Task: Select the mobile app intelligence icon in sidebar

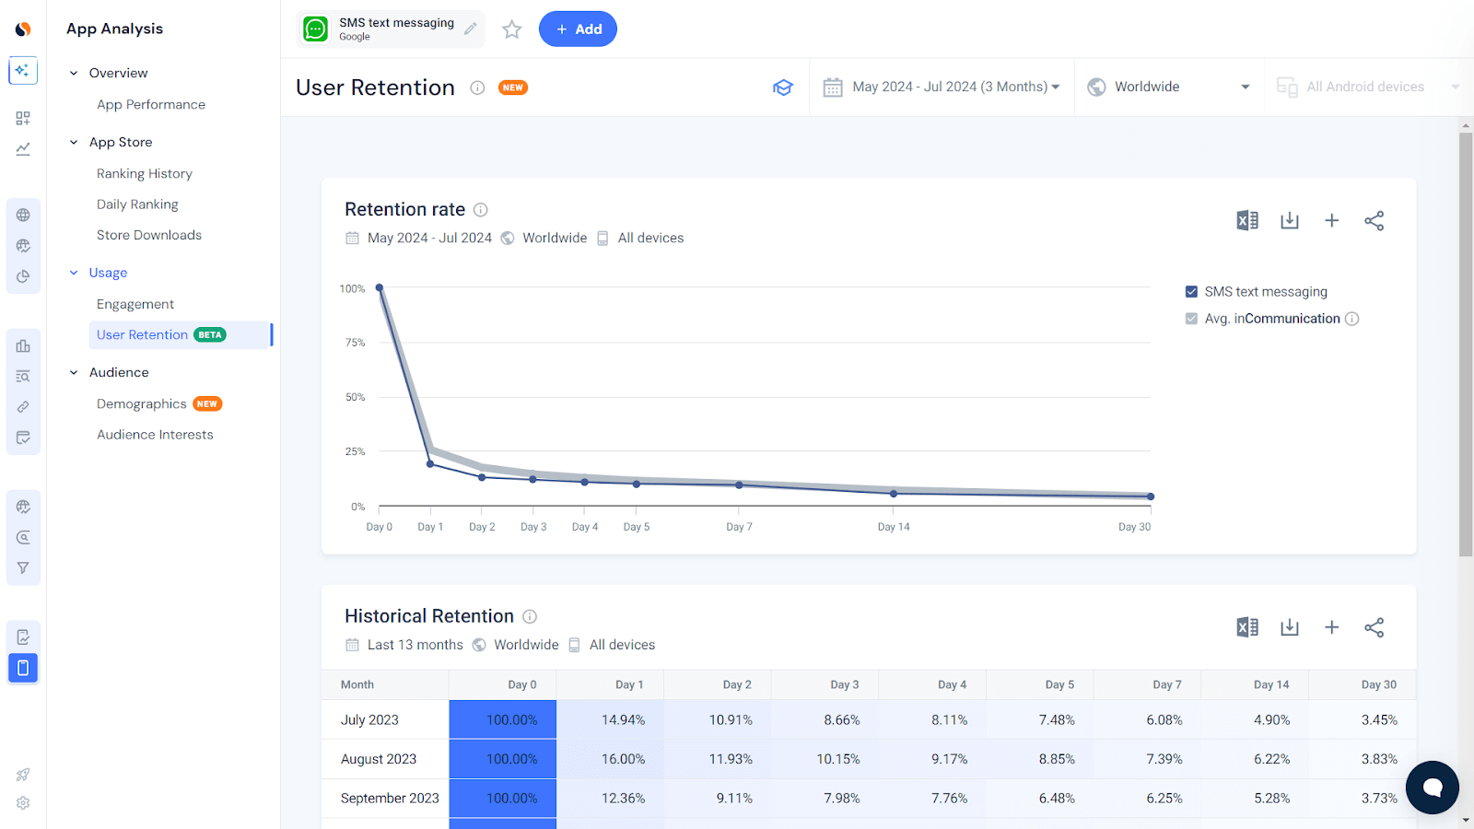Action: pyautogui.click(x=22, y=668)
